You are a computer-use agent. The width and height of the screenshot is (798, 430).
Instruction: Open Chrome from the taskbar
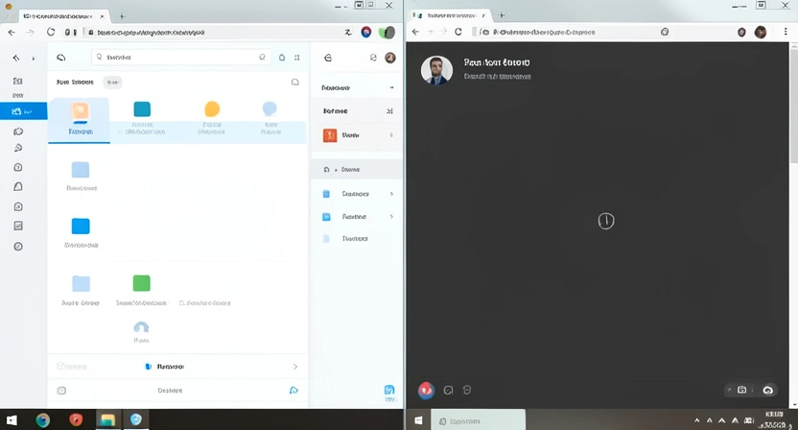coord(43,419)
